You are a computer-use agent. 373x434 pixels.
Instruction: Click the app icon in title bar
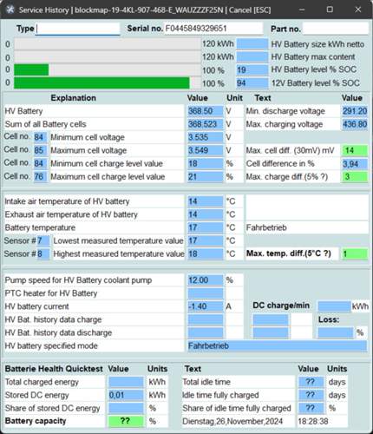(x=10, y=10)
